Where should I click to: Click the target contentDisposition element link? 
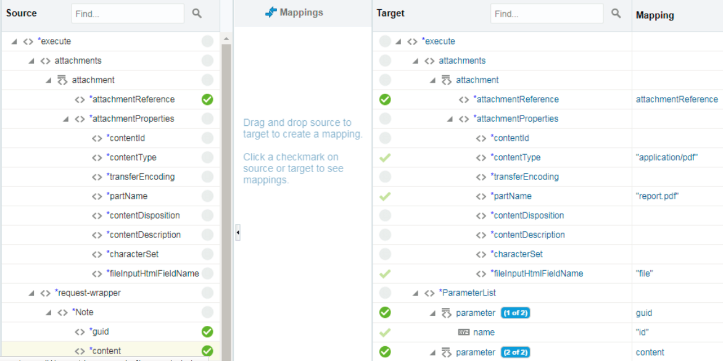coord(527,215)
